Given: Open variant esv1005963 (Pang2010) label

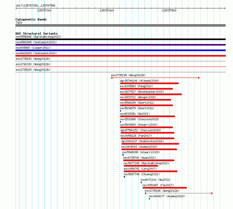Looking at the screenshot, I should 136,86.
